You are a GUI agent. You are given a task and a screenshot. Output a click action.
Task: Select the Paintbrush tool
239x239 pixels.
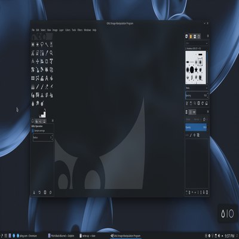coord(42,87)
